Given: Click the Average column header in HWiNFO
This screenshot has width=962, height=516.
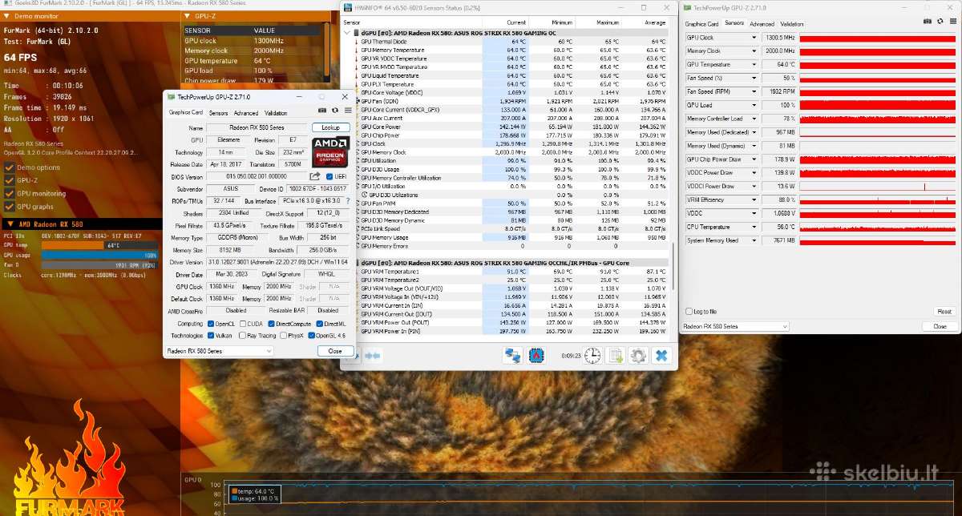Looking at the screenshot, I should click(x=655, y=22).
